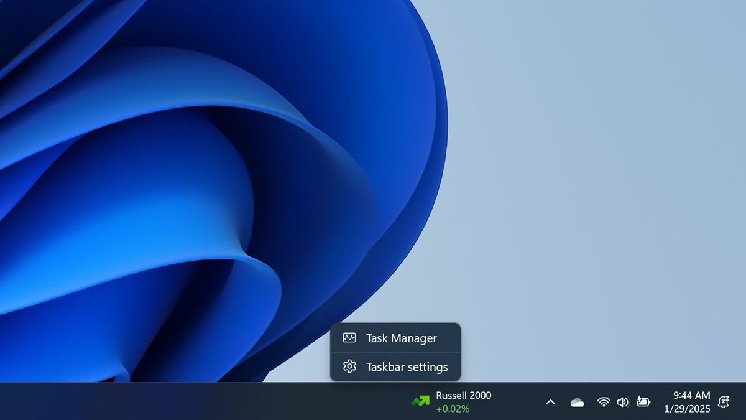
Task: Open the OneDrive cloud tray icon
Action: pyautogui.click(x=578, y=402)
